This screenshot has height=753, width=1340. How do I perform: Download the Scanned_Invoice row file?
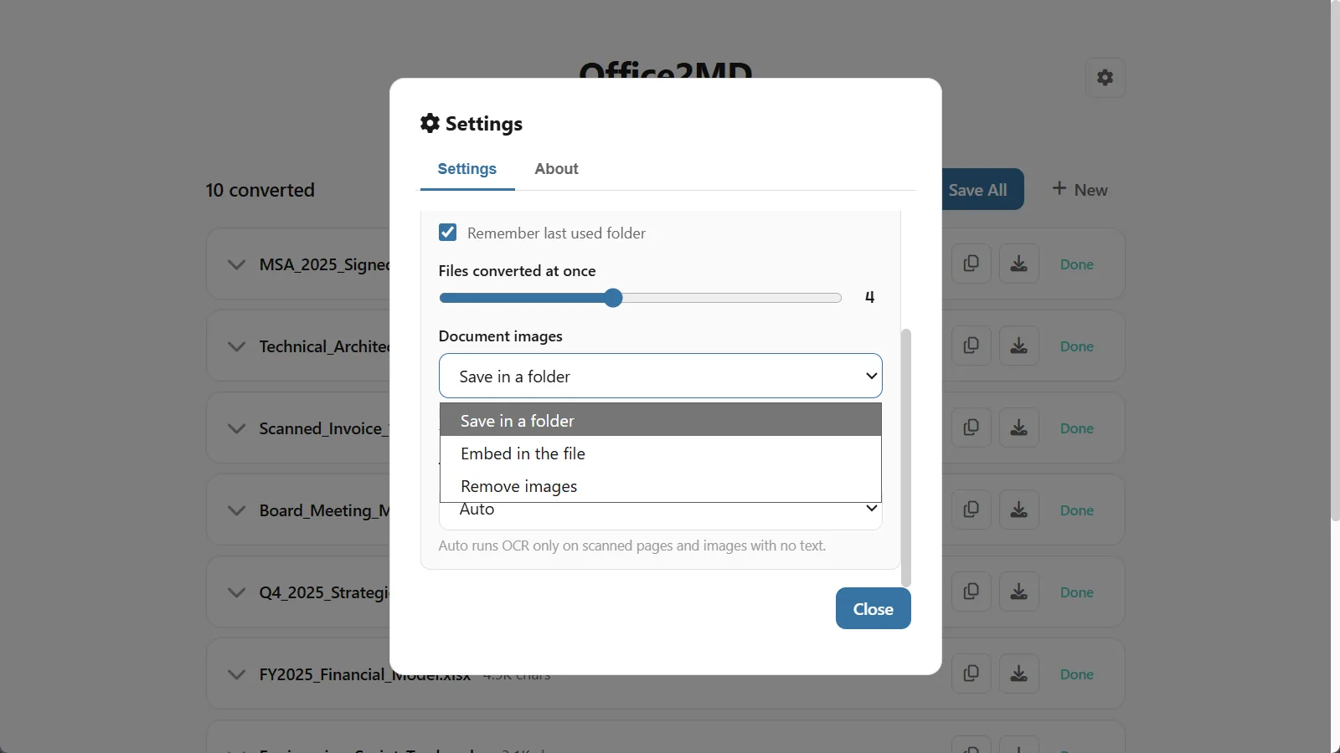[1019, 428]
